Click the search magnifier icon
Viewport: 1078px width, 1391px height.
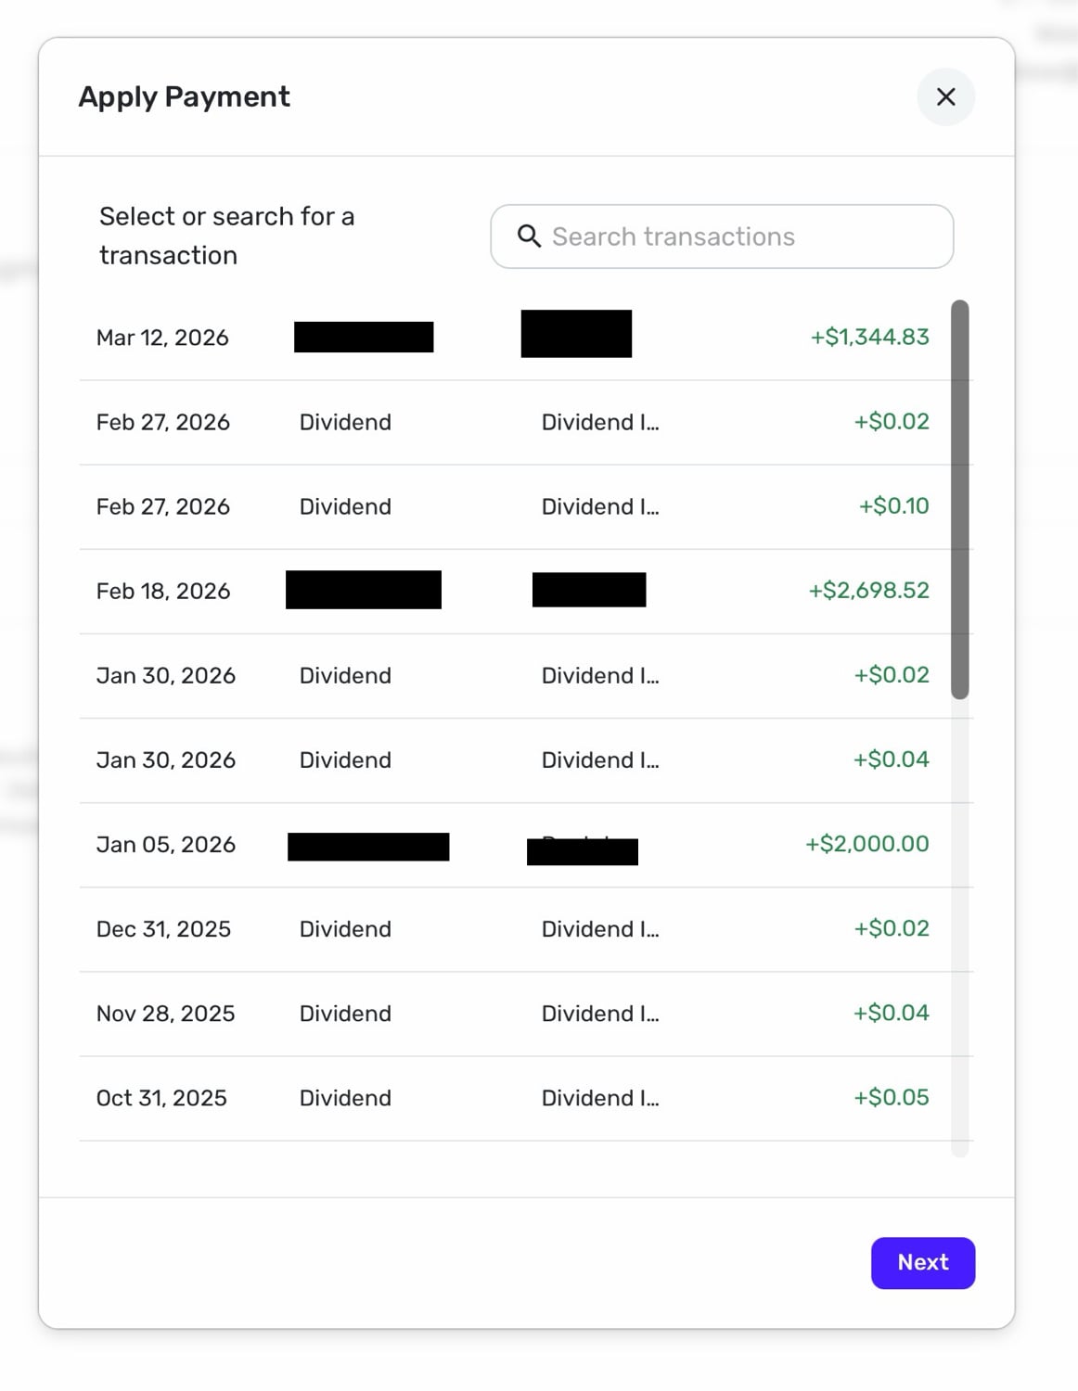point(529,236)
